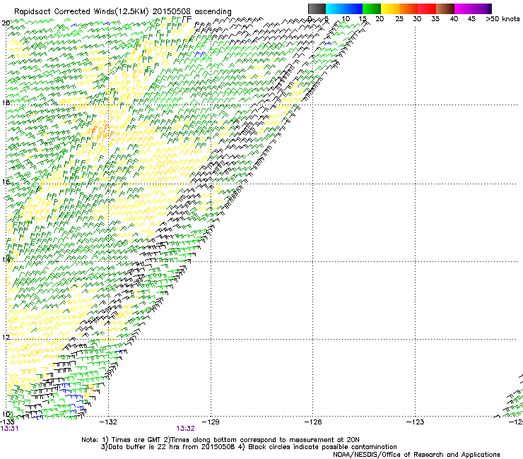Click the '20' label under the color bar

[x=380, y=19]
